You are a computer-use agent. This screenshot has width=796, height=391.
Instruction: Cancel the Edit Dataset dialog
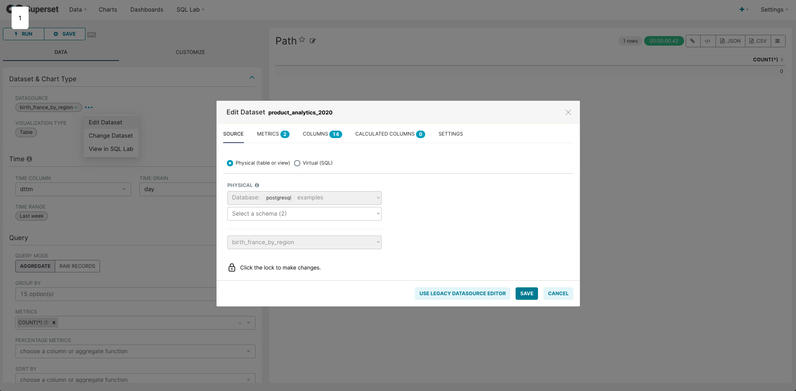[558, 294]
